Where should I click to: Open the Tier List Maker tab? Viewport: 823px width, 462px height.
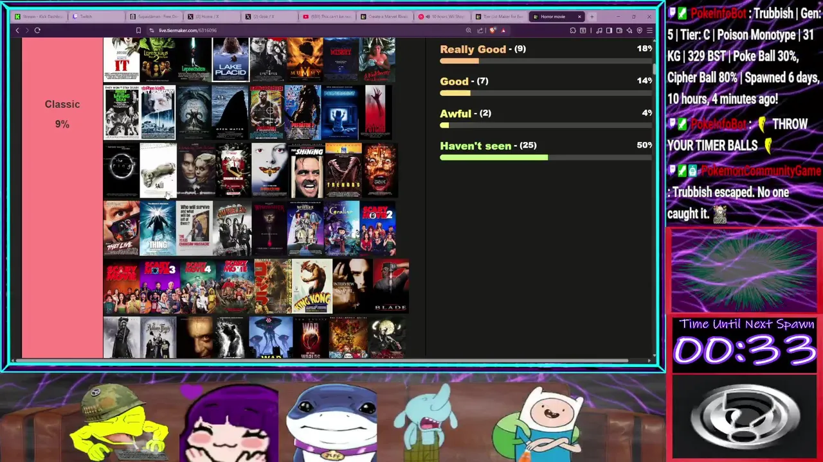click(500, 17)
